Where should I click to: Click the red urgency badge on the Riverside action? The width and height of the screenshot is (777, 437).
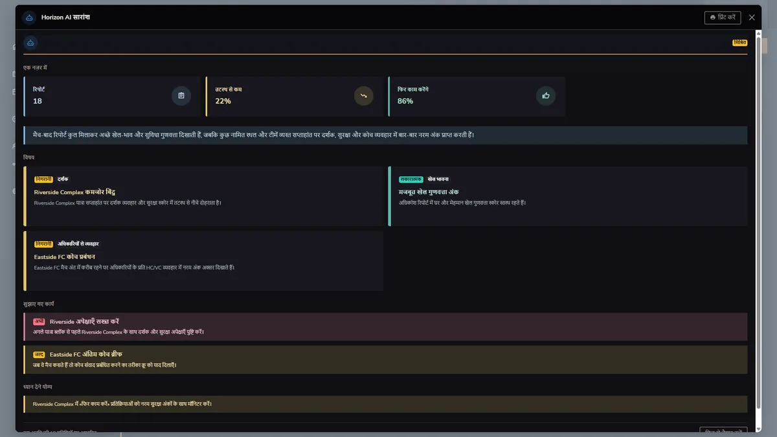[39, 321]
